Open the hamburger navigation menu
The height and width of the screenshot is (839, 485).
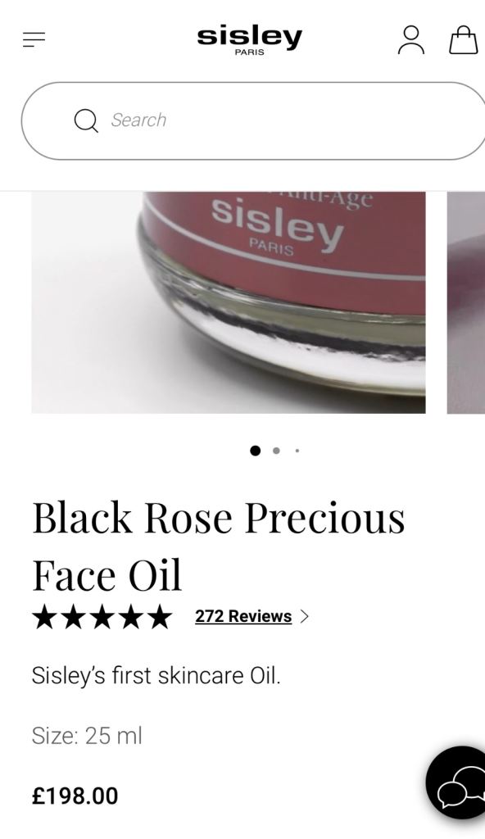pos(34,39)
